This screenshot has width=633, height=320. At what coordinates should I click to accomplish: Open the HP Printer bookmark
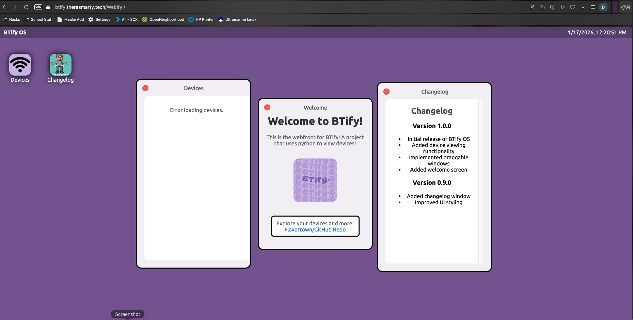pos(201,19)
